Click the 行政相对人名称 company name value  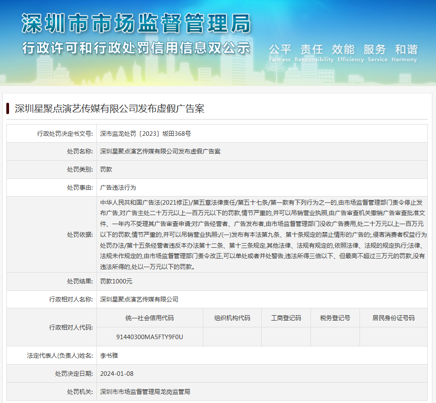tap(139, 299)
